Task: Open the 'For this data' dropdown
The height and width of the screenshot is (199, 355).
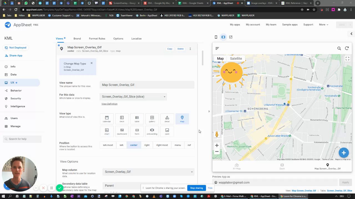Action: pyautogui.click(x=133, y=97)
